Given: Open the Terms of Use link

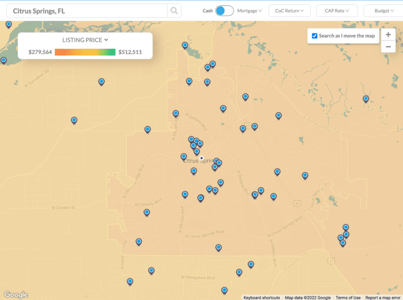Looking at the screenshot, I should pos(348,297).
